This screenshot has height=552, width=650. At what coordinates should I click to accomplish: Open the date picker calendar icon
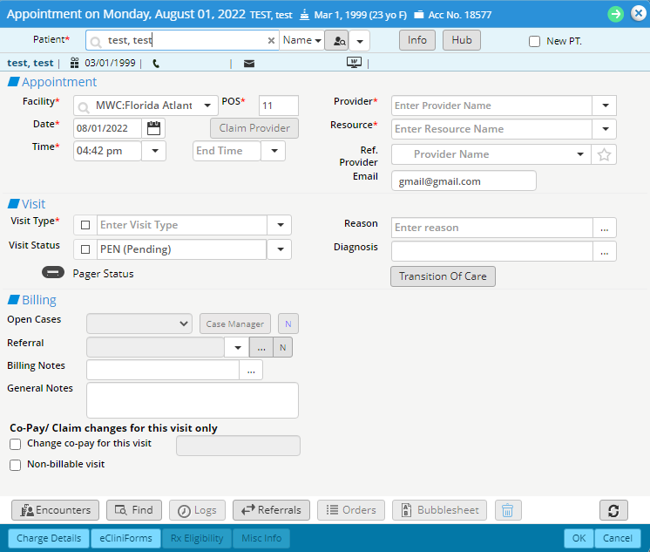(154, 128)
